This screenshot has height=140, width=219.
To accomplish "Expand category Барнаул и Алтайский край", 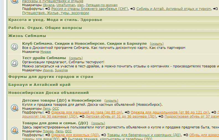I will (x=39, y=85).
